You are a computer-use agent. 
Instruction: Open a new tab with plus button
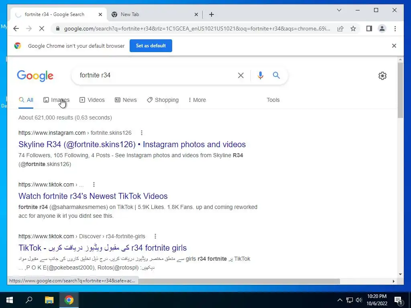(212, 14)
